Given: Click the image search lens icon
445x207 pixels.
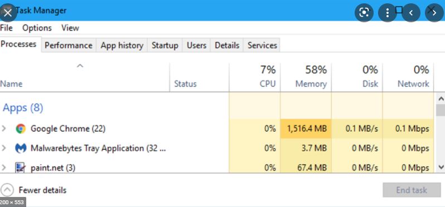Looking at the screenshot, I should coord(364,12).
